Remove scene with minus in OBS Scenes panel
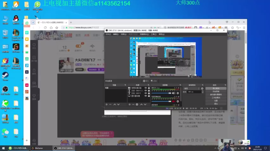 [x=110, y=104]
